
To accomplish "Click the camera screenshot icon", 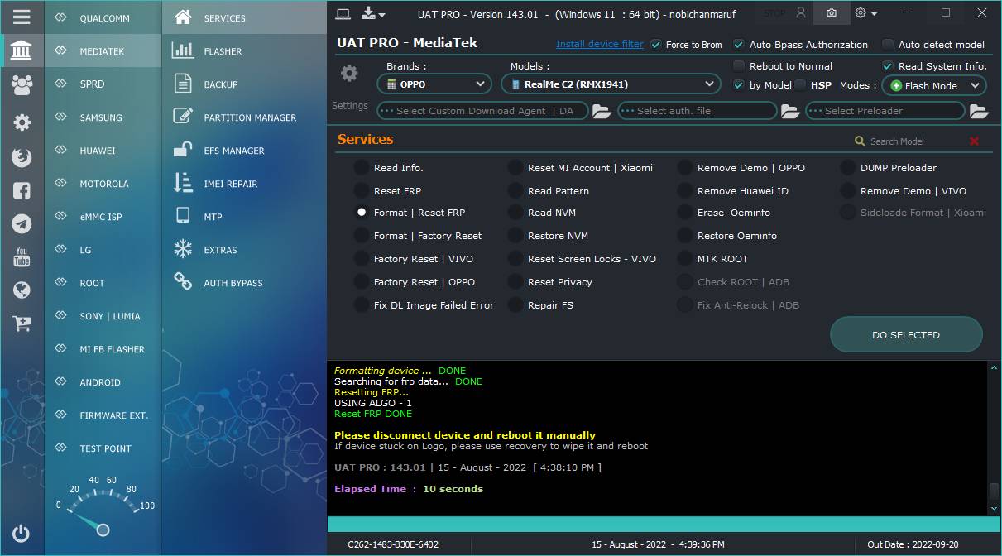I will point(832,13).
